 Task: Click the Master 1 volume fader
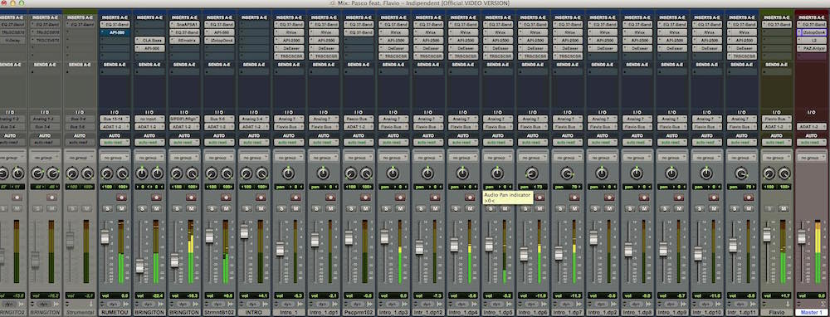(x=802, y=237)
